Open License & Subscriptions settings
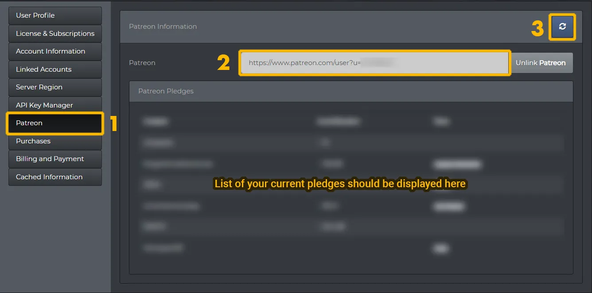 click(55, 34)
